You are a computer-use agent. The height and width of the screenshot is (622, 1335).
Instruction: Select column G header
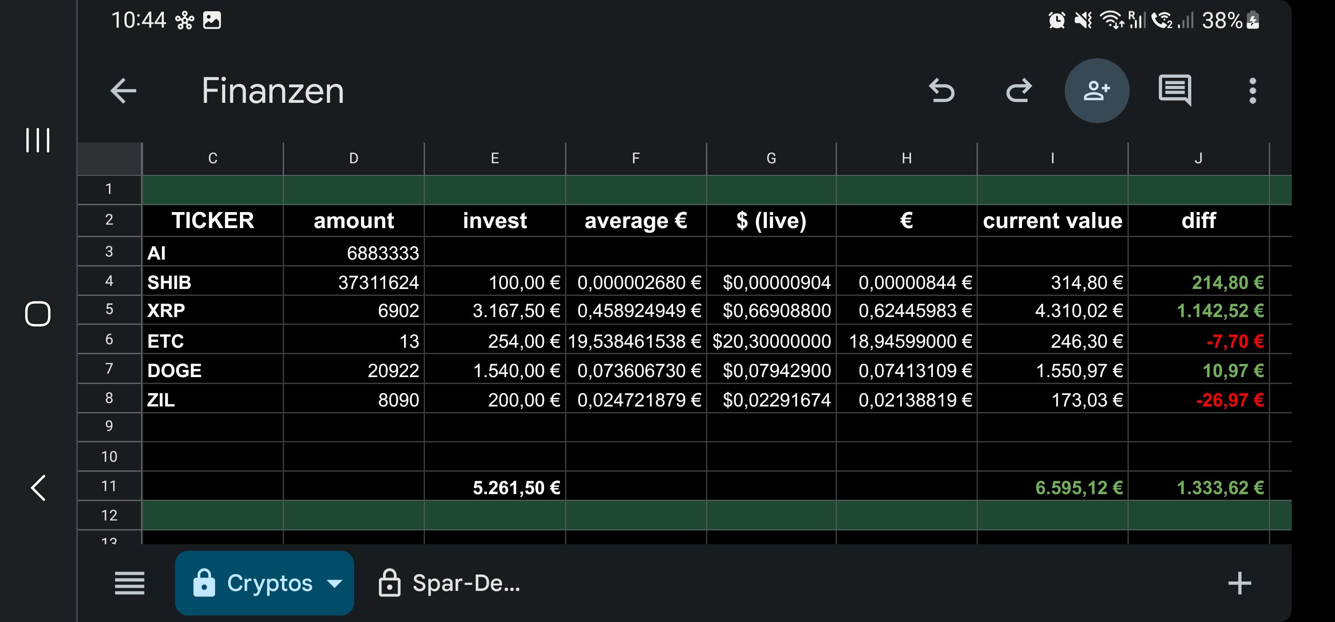pos(771,159)
